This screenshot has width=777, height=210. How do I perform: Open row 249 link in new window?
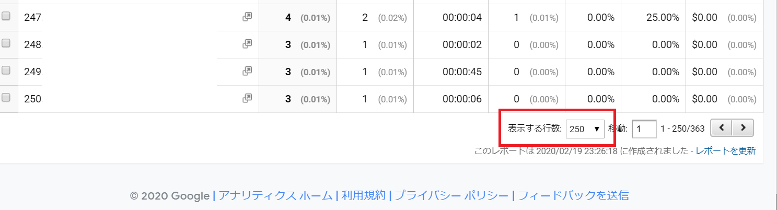coord(247,71)
